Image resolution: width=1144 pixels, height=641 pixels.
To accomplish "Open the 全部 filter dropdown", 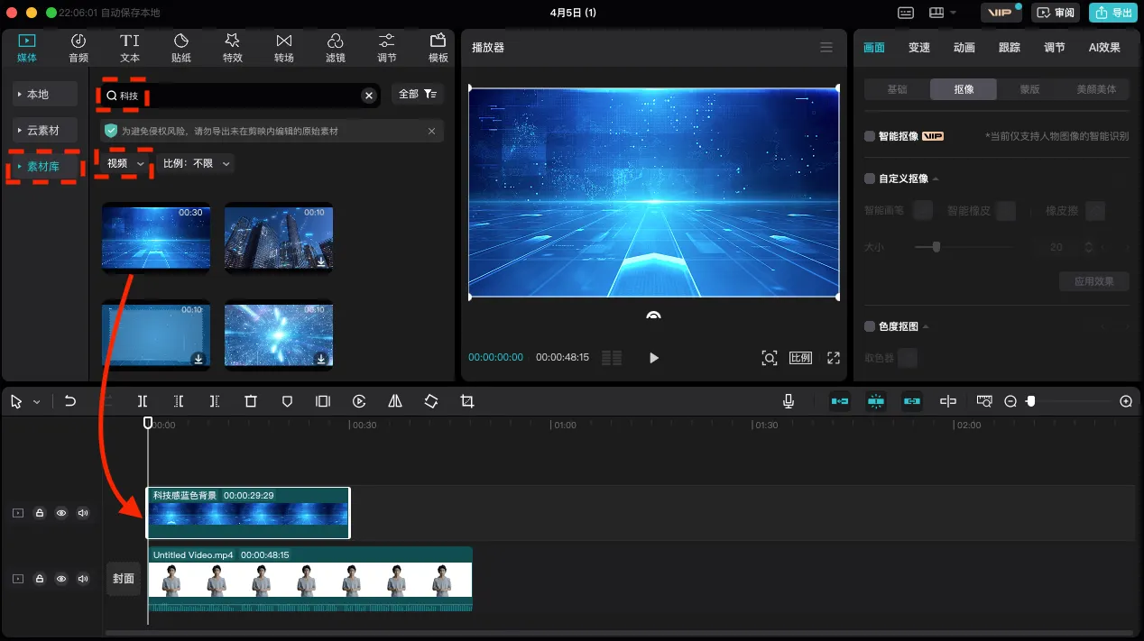I will coord(418,94).
